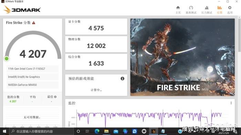241x135 pixels.
Task: Click the Windows search box
Action: point(42,131)
